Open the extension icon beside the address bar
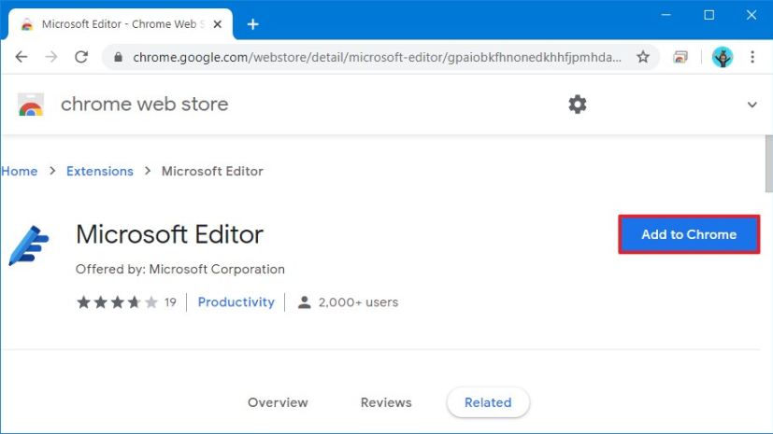This screenshot has width=773, height=434. click(680, 57)
